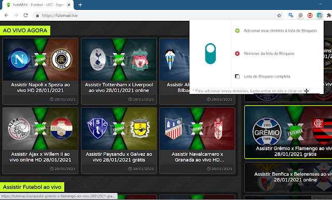Click red X remove icon in popup
Image resolution: width=332 pixels, height=208 pixels.
238,54
